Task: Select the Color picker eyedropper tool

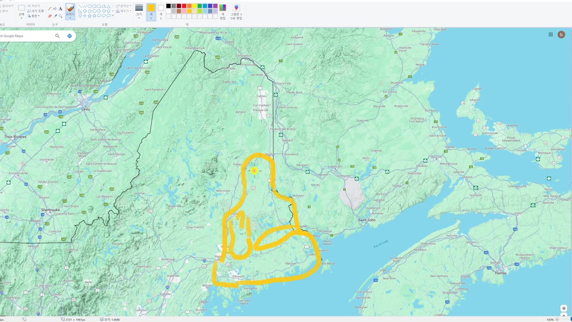Action: coord(55,16)
